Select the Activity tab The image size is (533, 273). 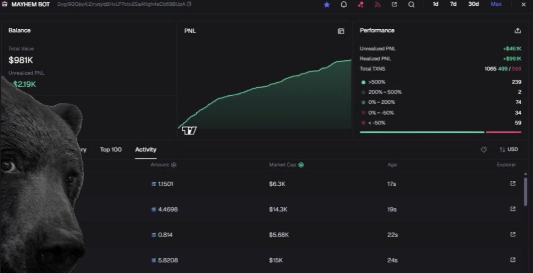coord(145,149)
